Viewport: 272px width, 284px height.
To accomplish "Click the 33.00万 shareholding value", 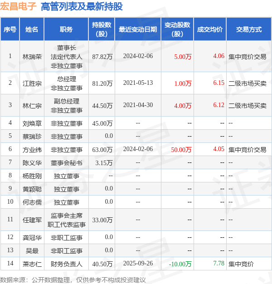I will (102, 220).
